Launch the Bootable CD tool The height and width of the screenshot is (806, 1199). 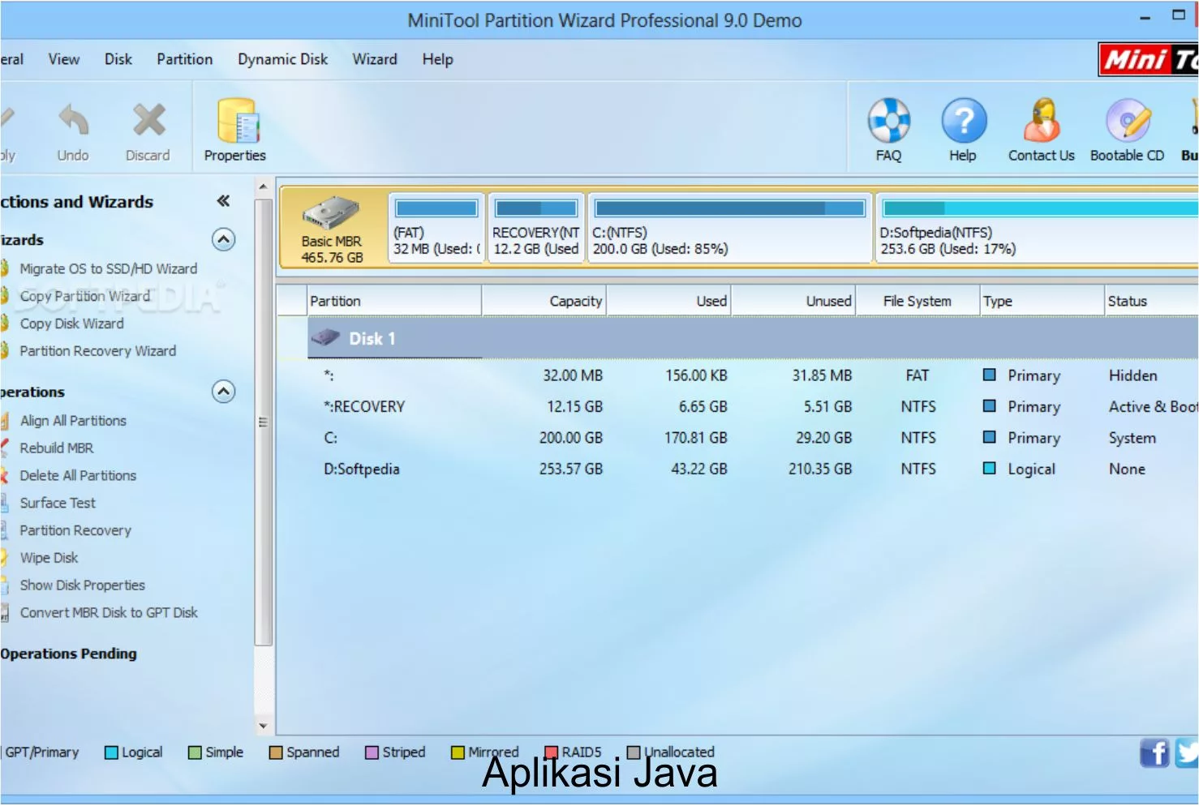coord(1128,122)
